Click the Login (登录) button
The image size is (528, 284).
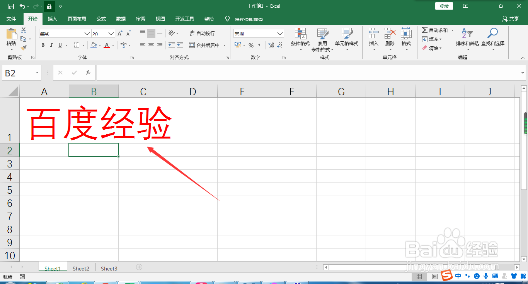pos(444,6)
